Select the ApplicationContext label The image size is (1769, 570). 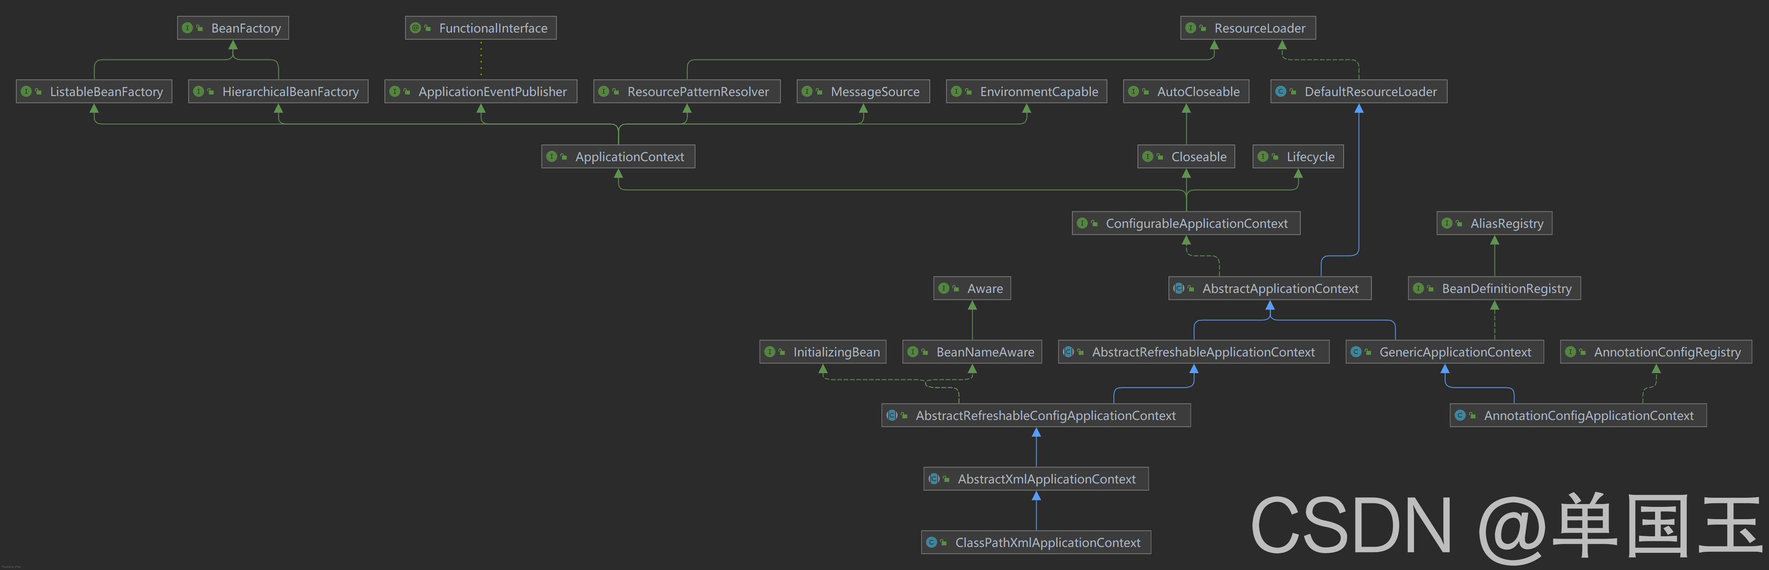pos(630,157)
